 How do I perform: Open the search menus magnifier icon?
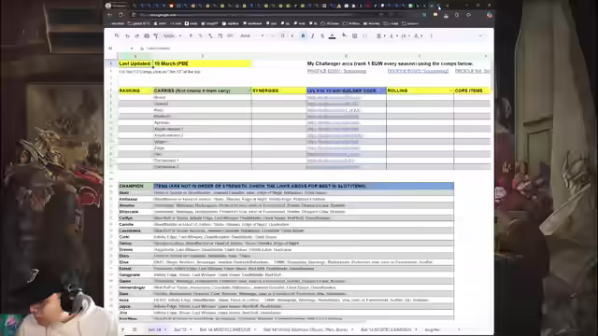coord(117,35)
